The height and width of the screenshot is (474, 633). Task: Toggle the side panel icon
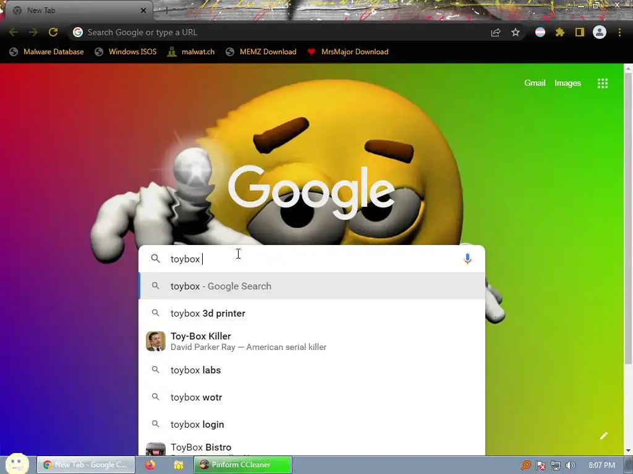[x=580, y=32]
